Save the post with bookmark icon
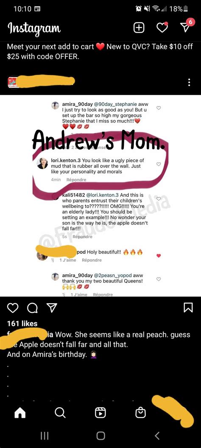Viewport: 201px width, 448px height. pos(188,308)
